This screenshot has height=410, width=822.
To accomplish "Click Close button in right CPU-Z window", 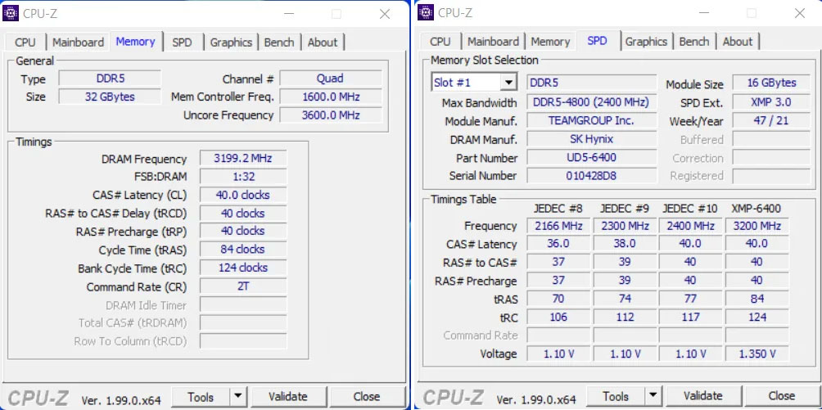I will click(781, 396).
